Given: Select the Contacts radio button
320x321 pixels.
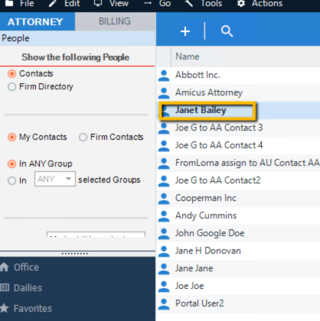Looking at the screenshot, I should point(11,74).
